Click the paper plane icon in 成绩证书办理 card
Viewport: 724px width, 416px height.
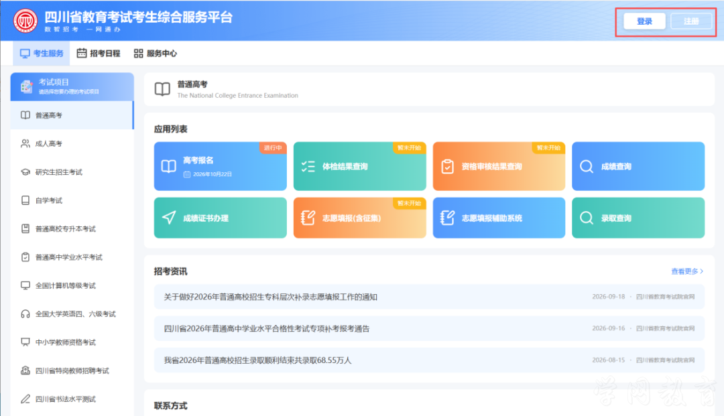169,218
